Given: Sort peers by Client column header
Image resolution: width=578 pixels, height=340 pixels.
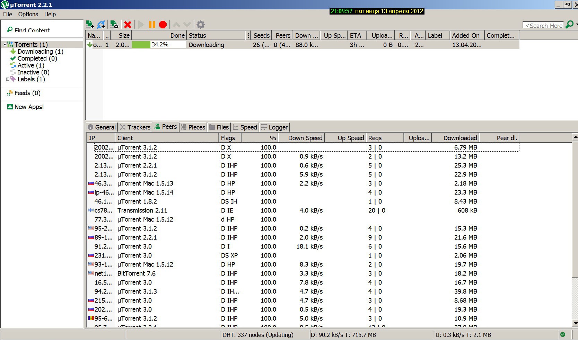Looking at the screenshot, I should (x=167, y=138).
